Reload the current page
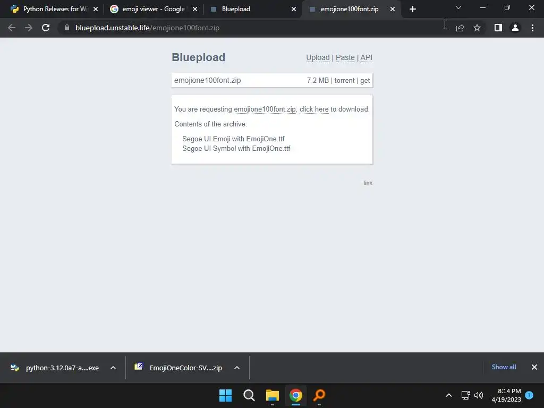The image size is (544, 408). point(46,28)
